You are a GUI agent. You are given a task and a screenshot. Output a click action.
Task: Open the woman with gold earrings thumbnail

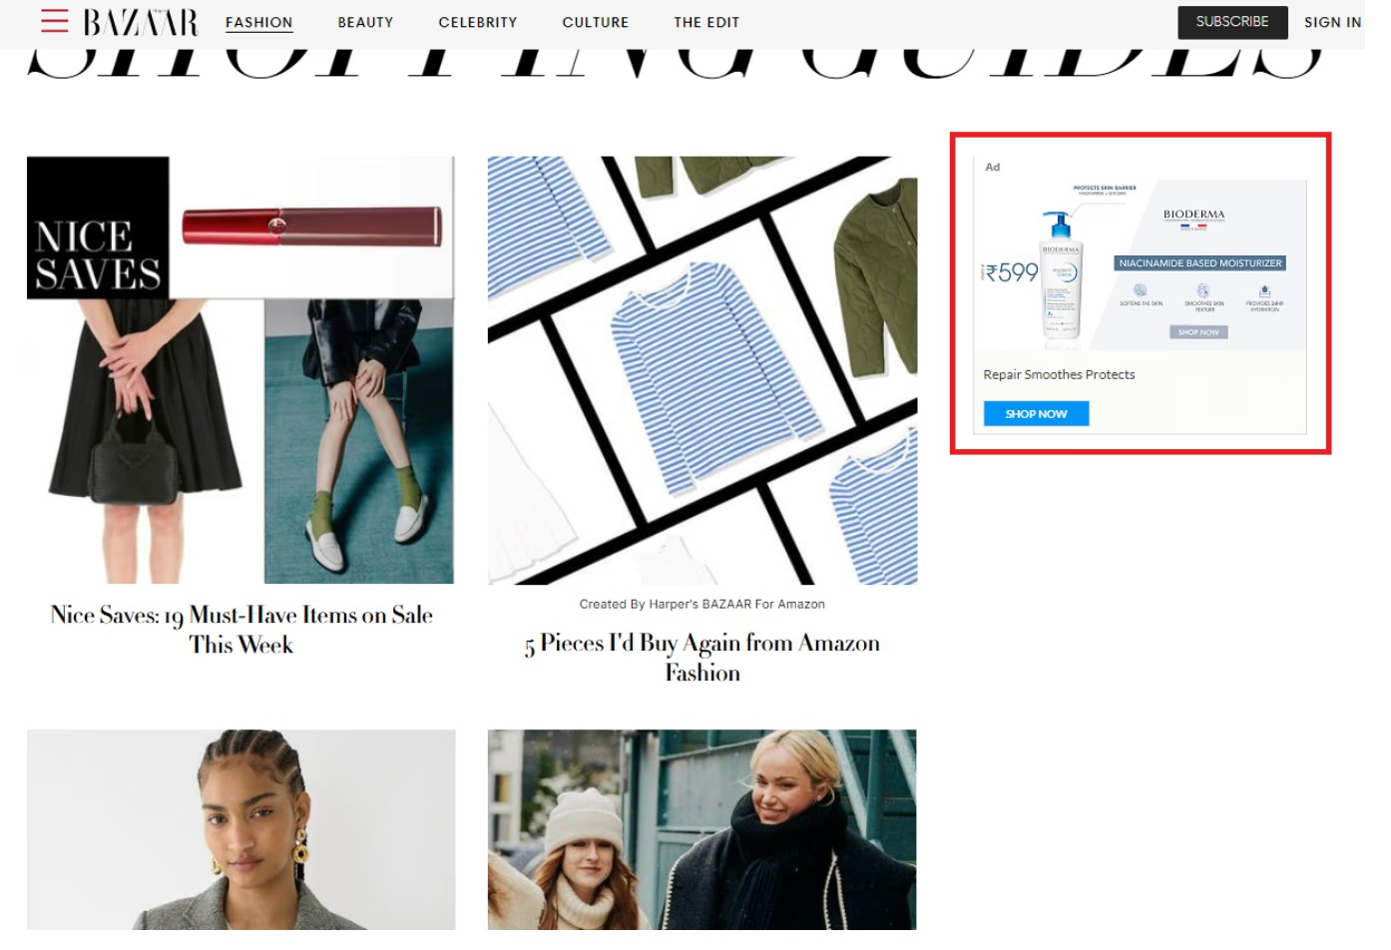point(240,830)
